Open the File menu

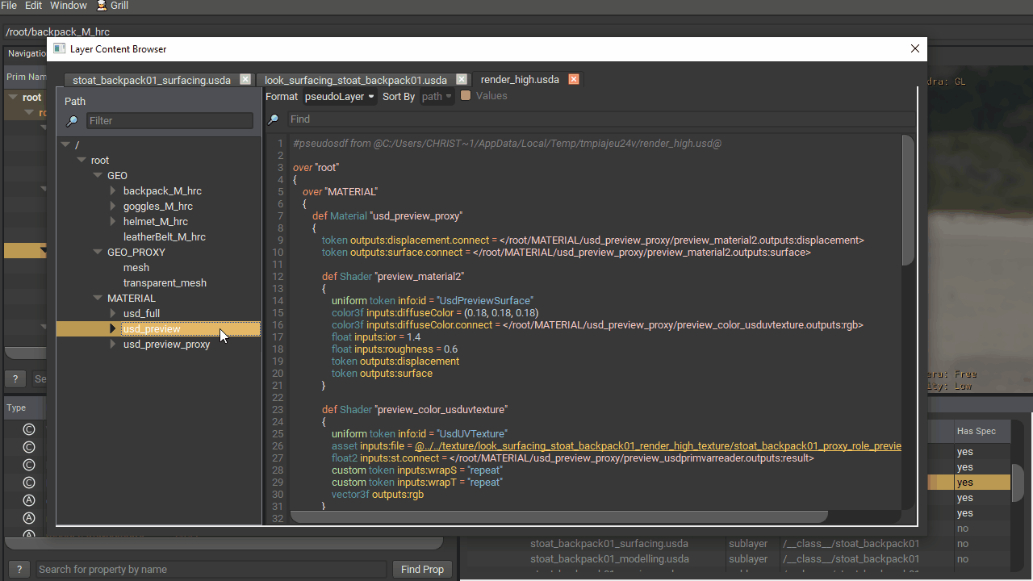point(9,6)
